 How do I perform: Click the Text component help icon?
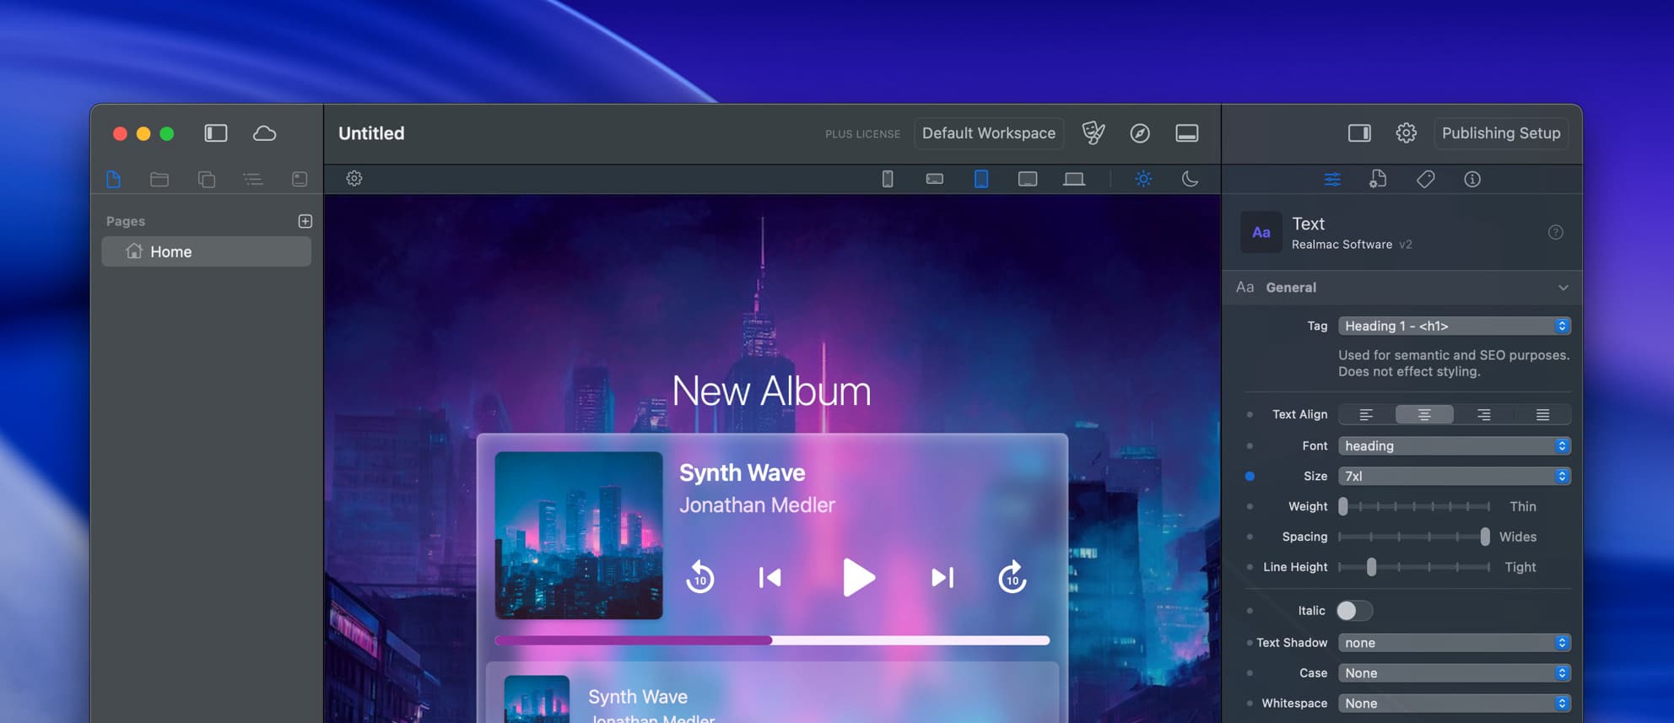click(1556, 232)
